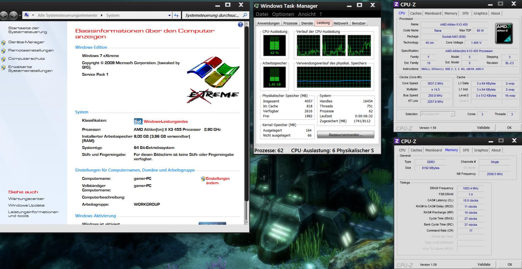Viewport: 522px width, 269px height.
Task: Click the scrollbar down arrow in System window
Action: pos(246,222)
